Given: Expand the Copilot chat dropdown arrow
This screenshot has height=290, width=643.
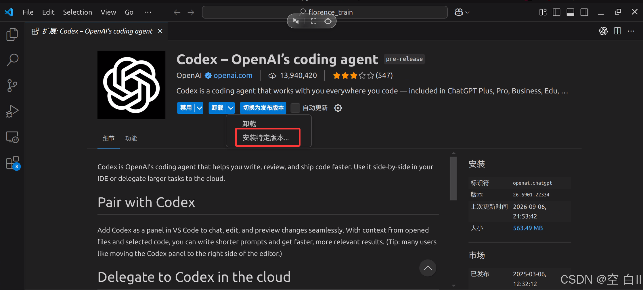Looking at the screenshot, I should pyautogui.click(x=468, y=12).
